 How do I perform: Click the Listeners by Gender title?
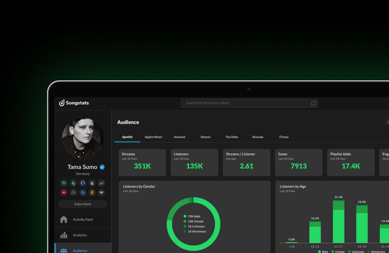click(139, 187)
